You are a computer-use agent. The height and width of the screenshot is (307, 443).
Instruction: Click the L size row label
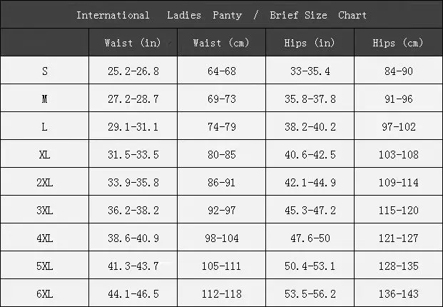click(45, 127)
